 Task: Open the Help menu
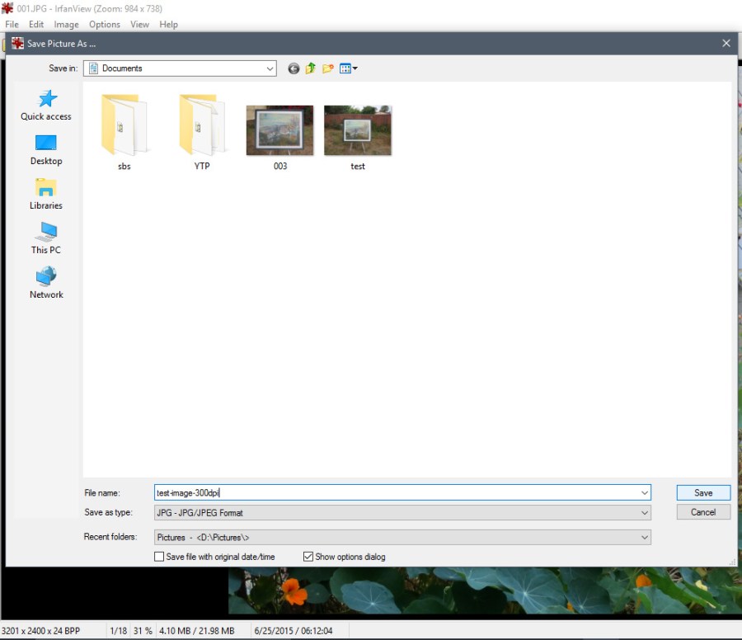pos(168,25)
